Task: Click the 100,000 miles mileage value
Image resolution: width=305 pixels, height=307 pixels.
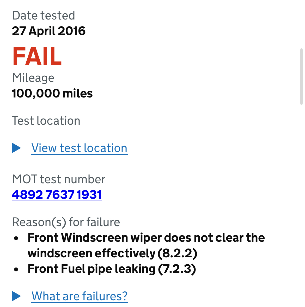Action: point(52,93)
